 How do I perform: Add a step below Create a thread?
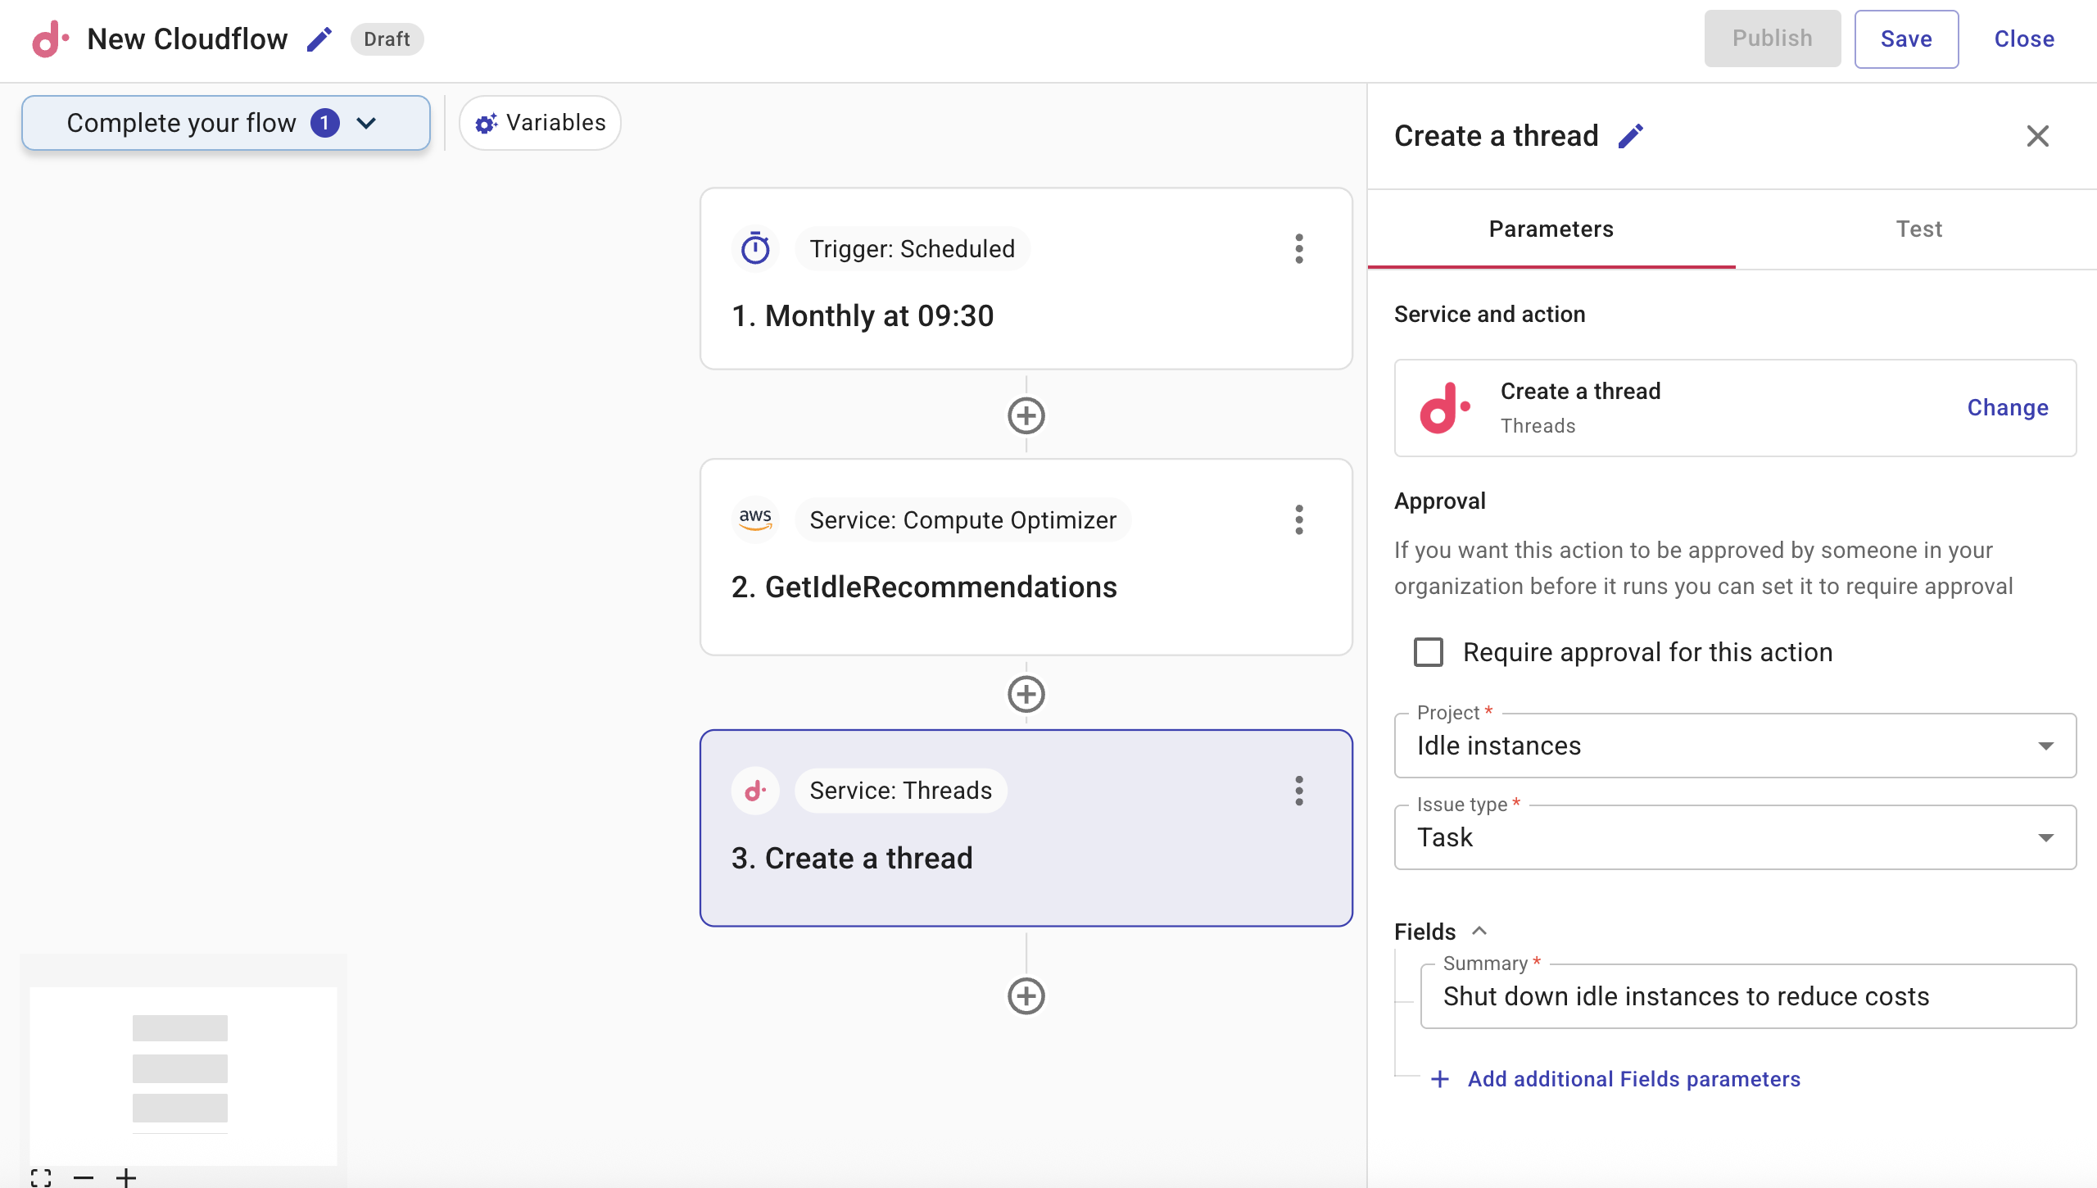click(x=1026, y=996)
